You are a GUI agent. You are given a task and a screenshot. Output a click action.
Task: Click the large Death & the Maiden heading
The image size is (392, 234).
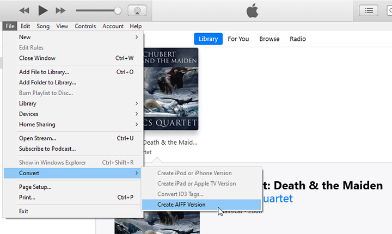322,186
